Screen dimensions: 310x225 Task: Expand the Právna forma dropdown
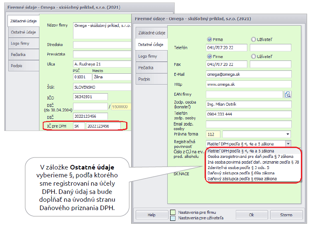[x=288, y=134]
